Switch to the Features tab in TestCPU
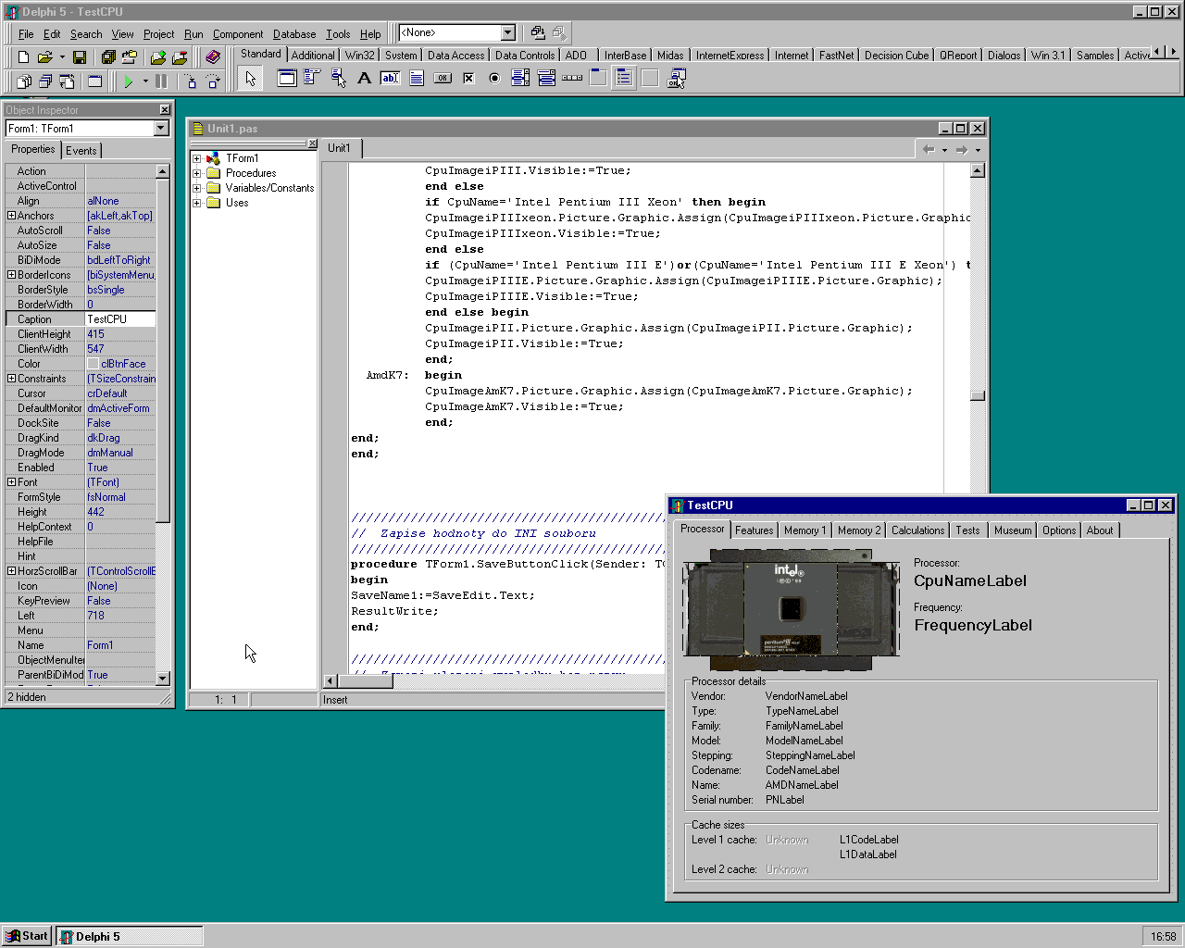 click(754, 530)
